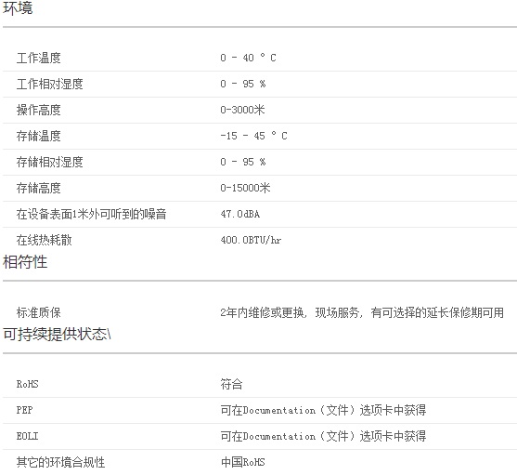Click the PEP row Documentation value
Viewport: 517px width, 475px height.
tap(323, 410)
